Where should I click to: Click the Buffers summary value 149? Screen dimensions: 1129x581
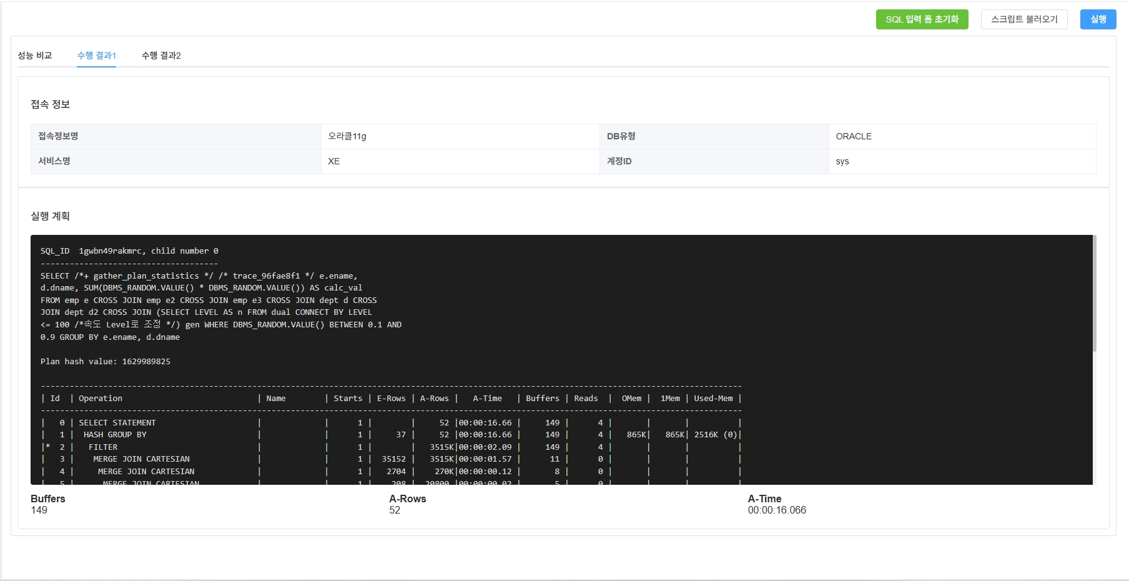39,510
